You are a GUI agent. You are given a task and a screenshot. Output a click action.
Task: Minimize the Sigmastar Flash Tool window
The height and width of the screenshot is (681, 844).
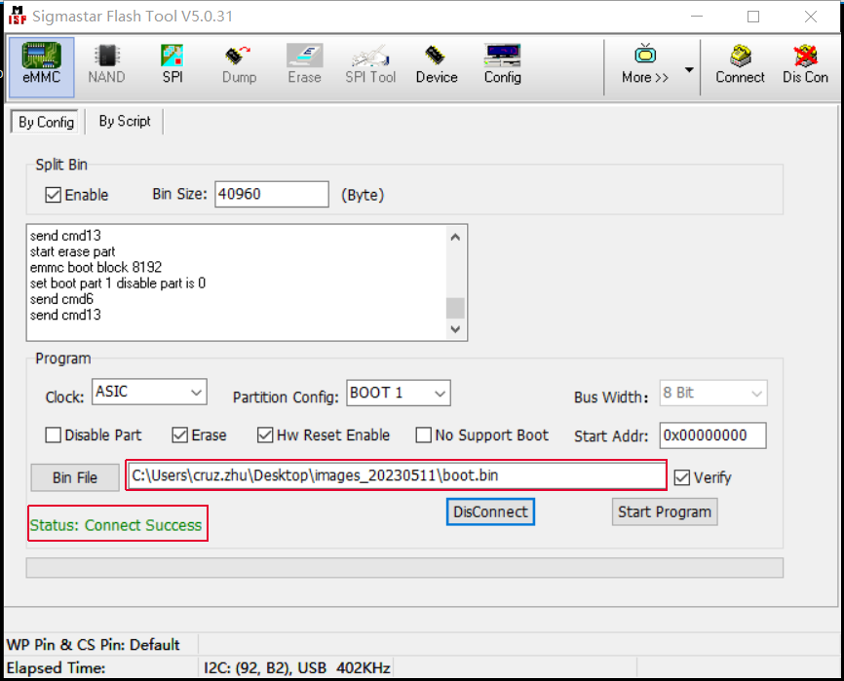point(697,17)
